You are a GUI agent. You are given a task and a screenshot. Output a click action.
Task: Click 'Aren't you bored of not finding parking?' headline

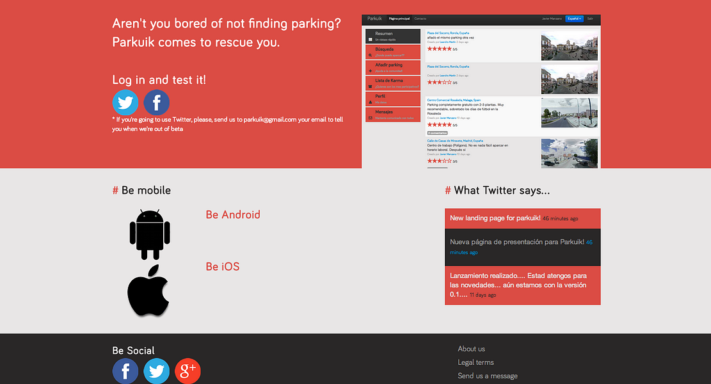tap(227, 24)
